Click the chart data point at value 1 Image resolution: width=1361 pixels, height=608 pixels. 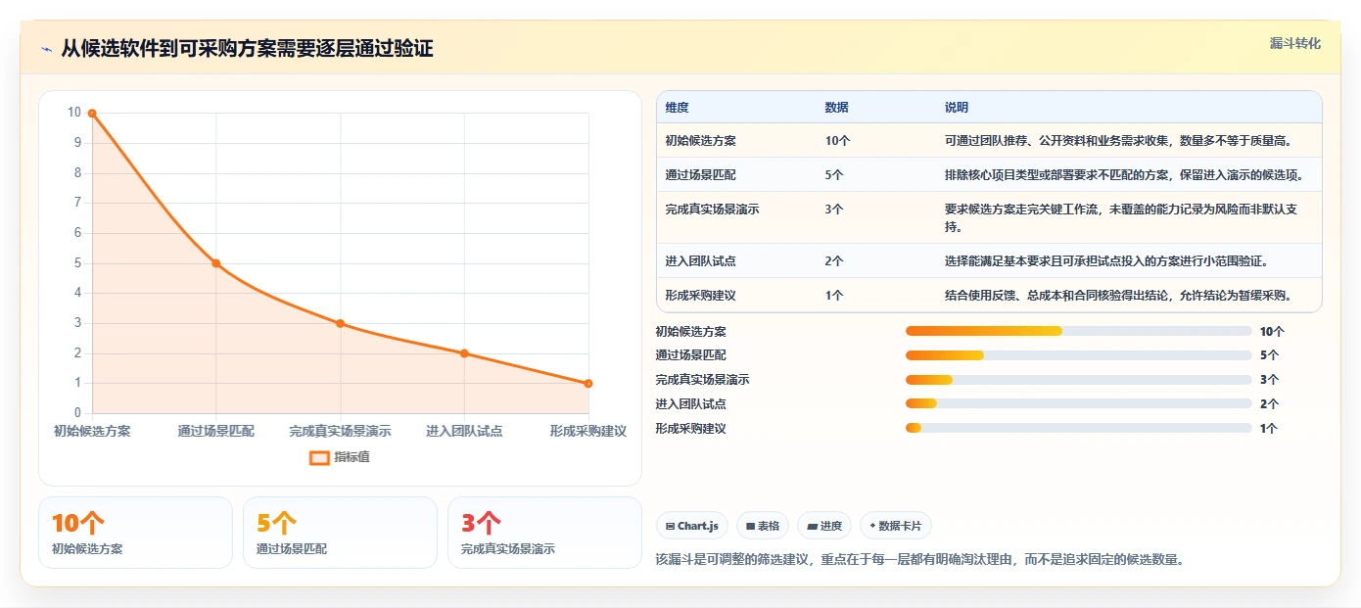(x=588, y=384)
